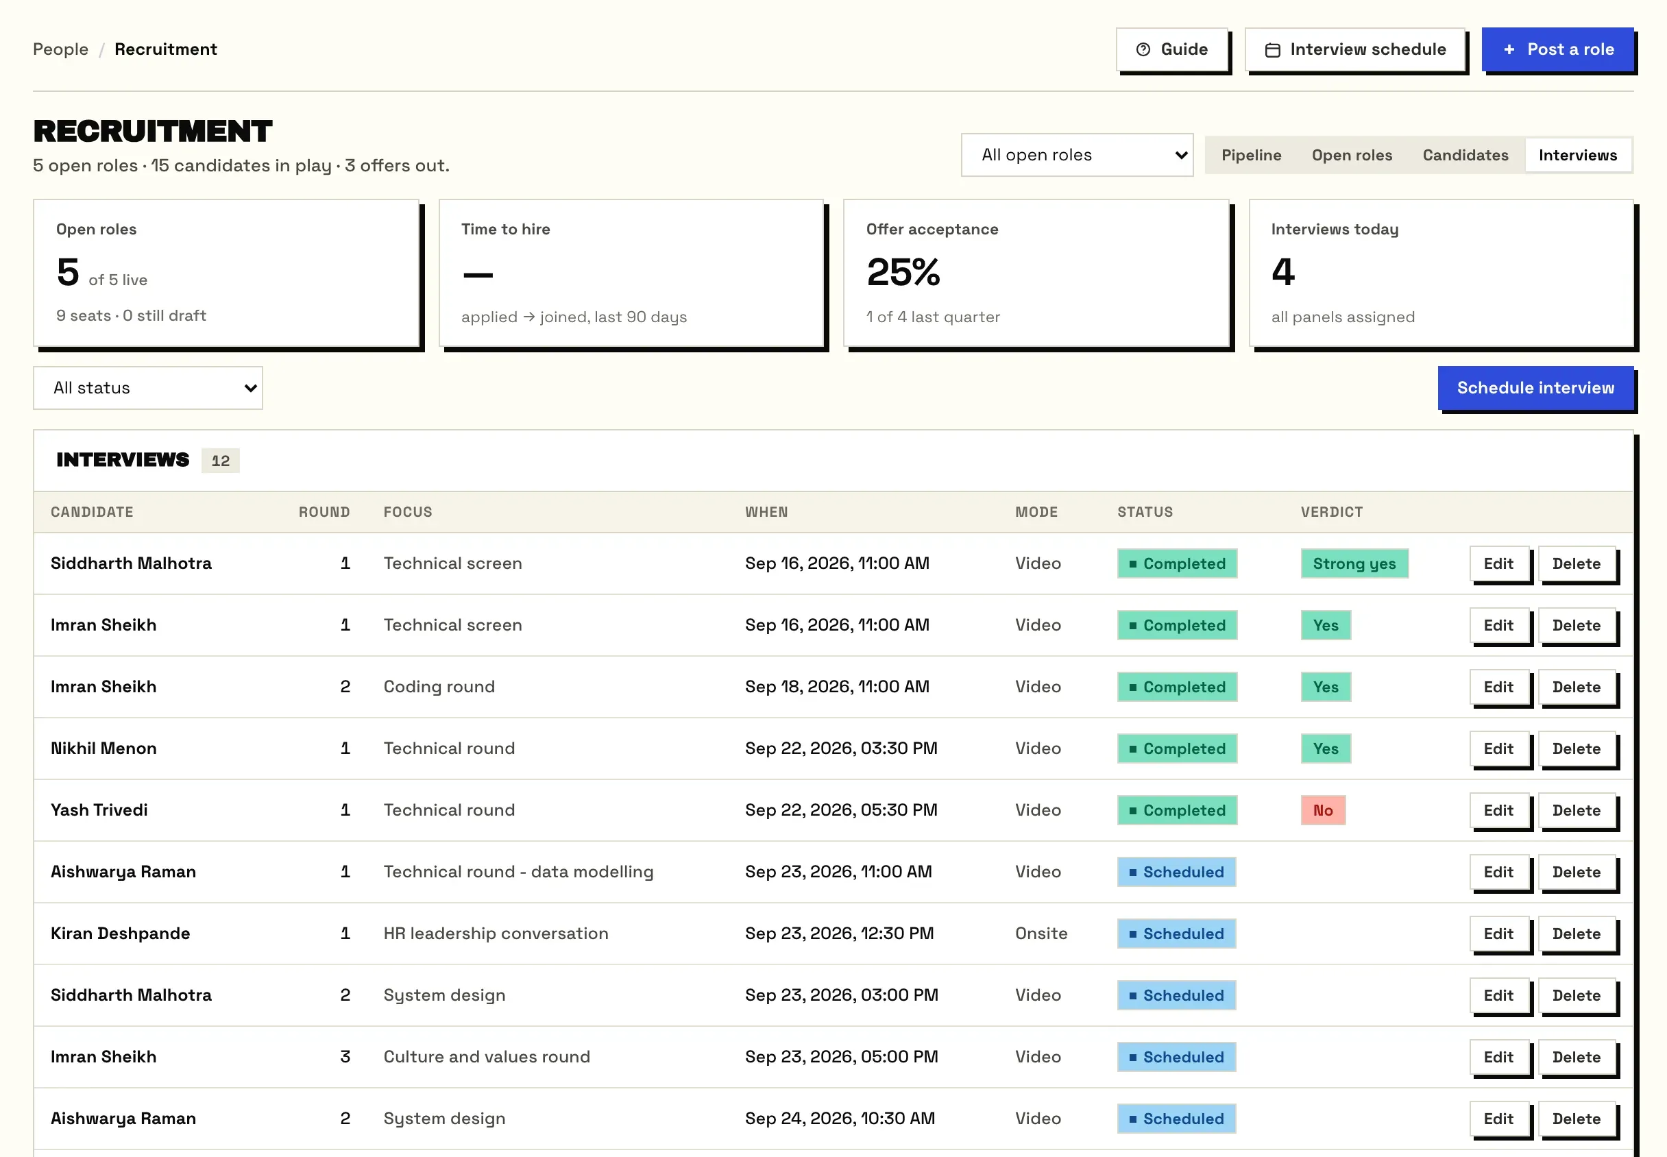This screenshot has width=1667, height=1157.
Task: Click the Offer acceptance 25% card
Action: 1036,273
